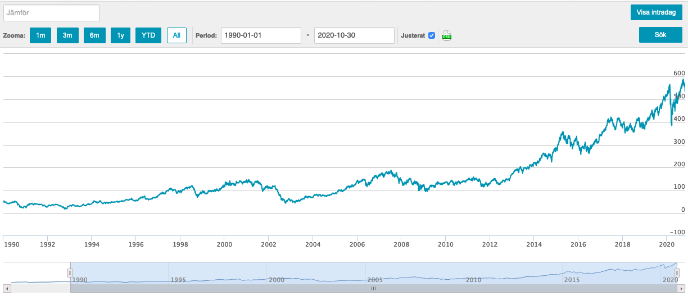Click the 2015 label in the navigator
Viewport: 688px width, 300px height.
pos(572,280)
